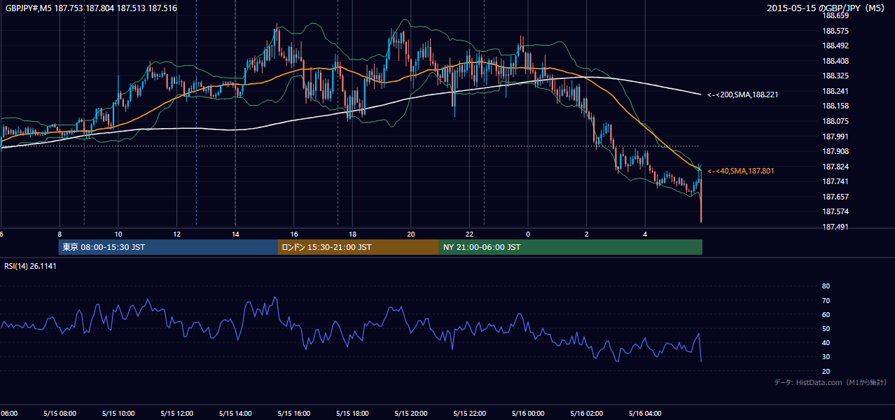Click price axis value 188.492

(835, 46)
